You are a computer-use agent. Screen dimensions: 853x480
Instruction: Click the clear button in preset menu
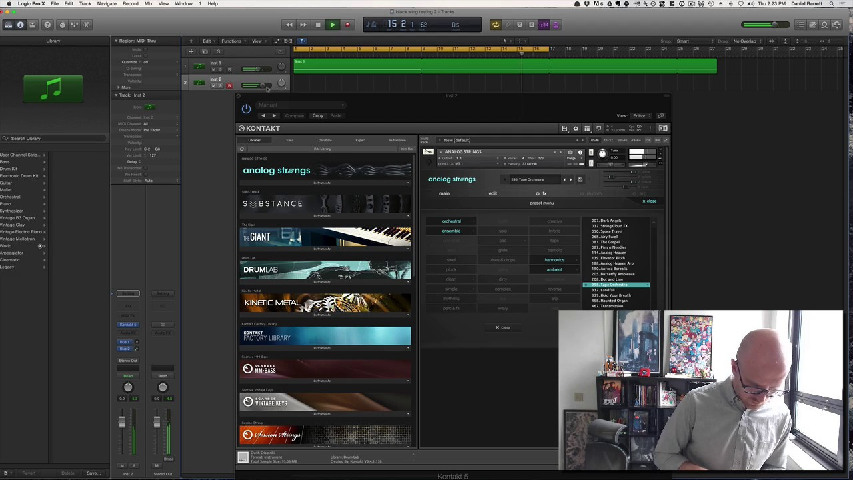pos(504,327)
